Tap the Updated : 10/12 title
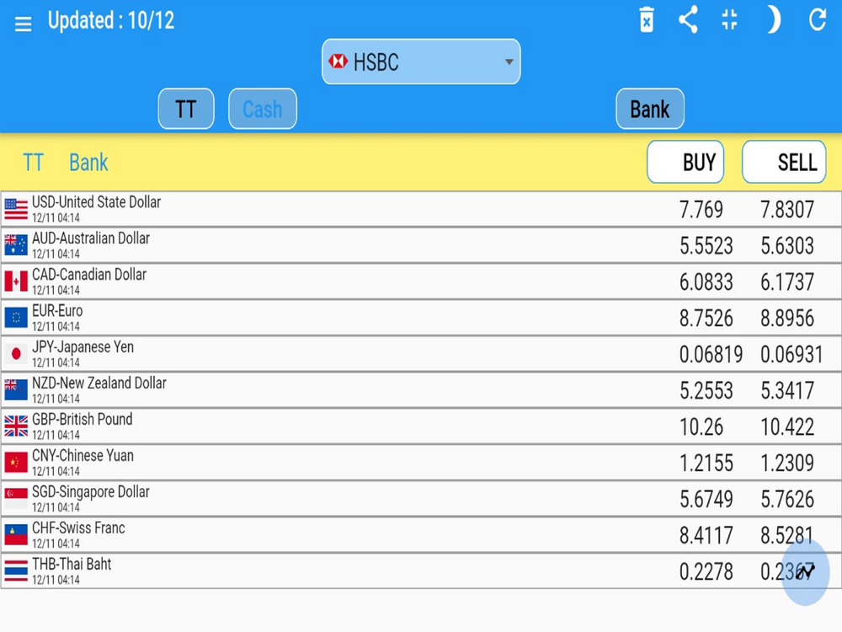 [111, 20]
